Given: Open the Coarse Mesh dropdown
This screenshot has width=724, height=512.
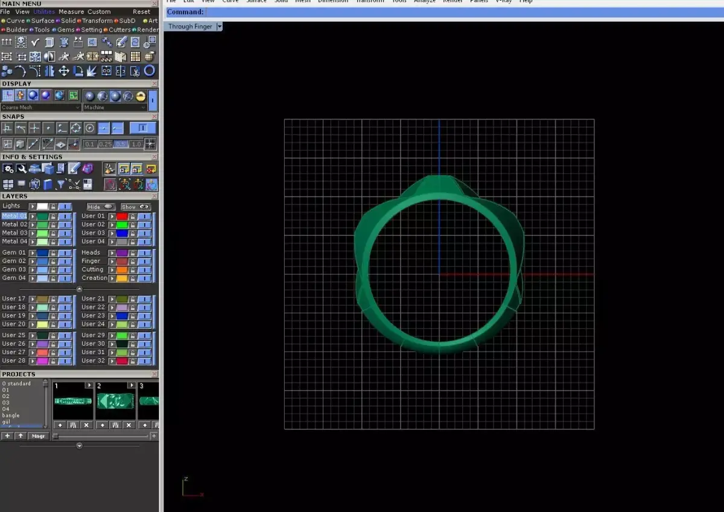Looking at the screenshot, I should pyautogui.click(x=41, y=107).
